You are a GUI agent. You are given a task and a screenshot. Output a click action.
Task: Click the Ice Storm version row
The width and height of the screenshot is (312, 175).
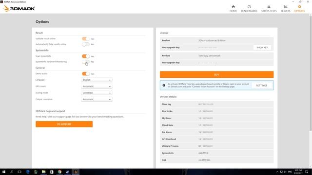[216, 132]
